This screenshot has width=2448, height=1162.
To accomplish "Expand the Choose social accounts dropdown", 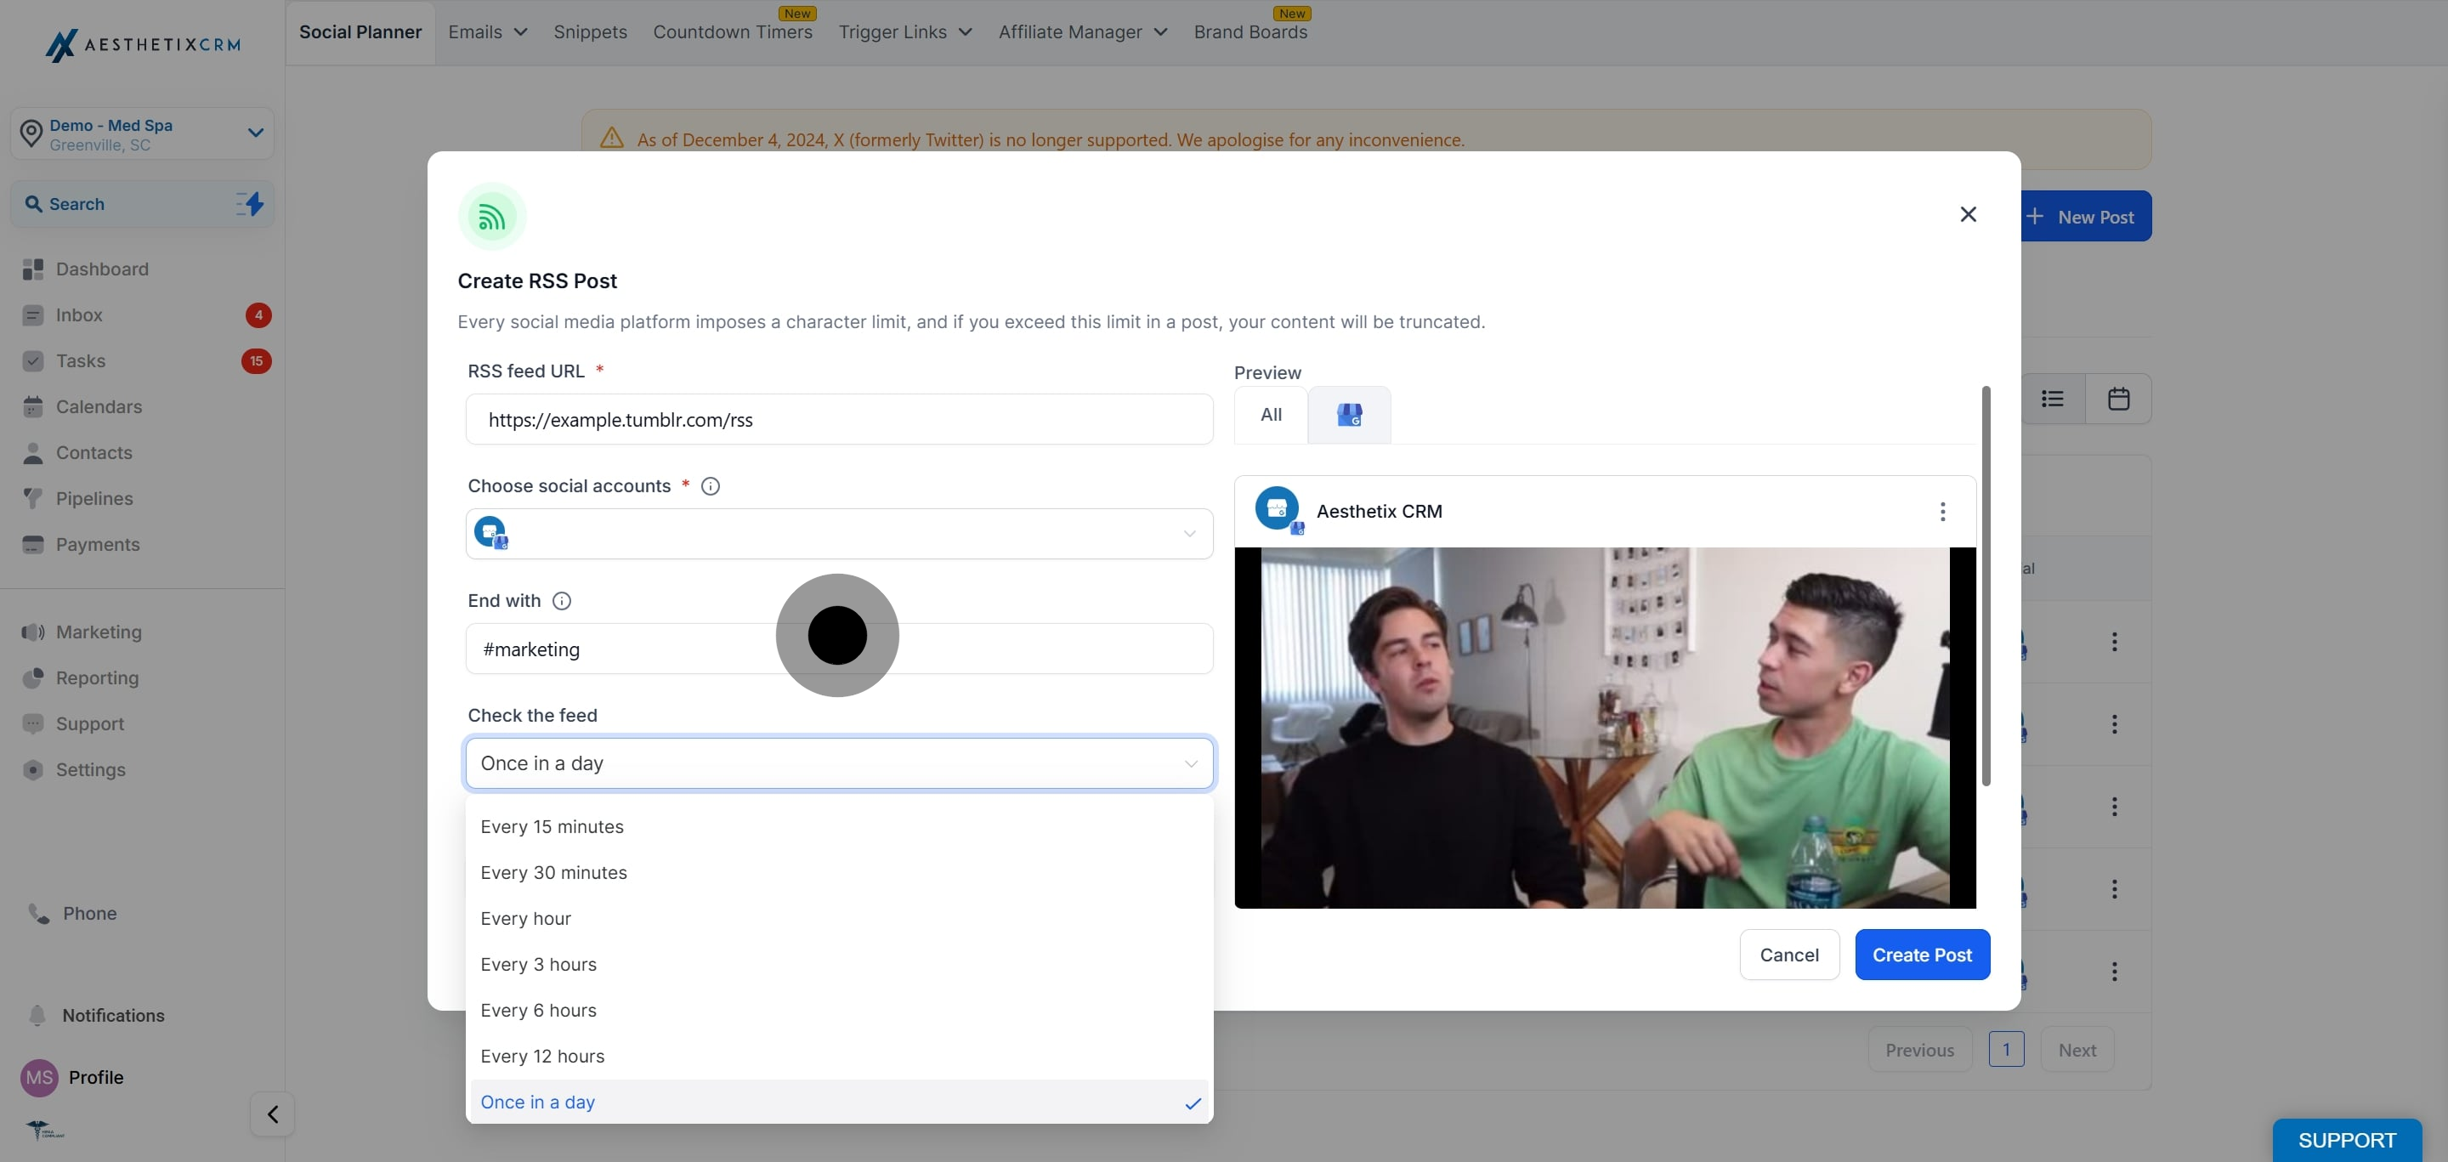I will 839,534.
